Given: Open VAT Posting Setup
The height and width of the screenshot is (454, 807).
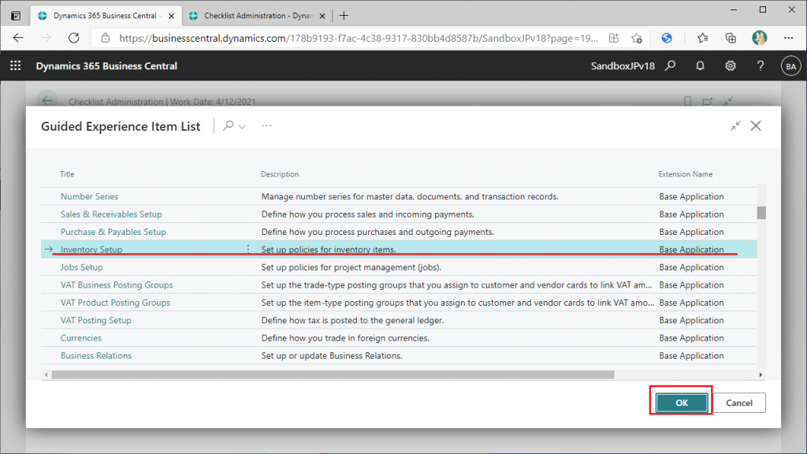Looking at the screenshot, I should tap(95, 320).
